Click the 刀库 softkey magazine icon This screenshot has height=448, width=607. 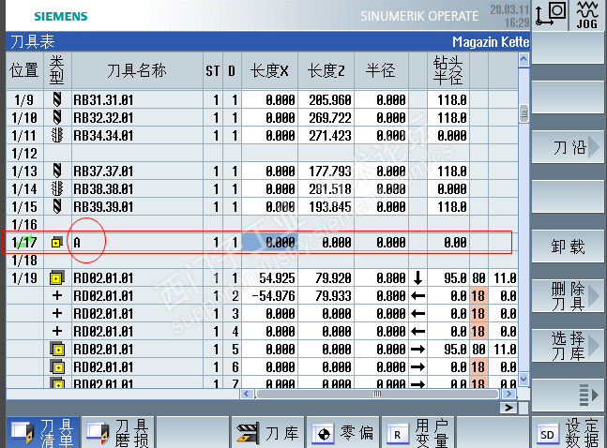tap(248, 433)
